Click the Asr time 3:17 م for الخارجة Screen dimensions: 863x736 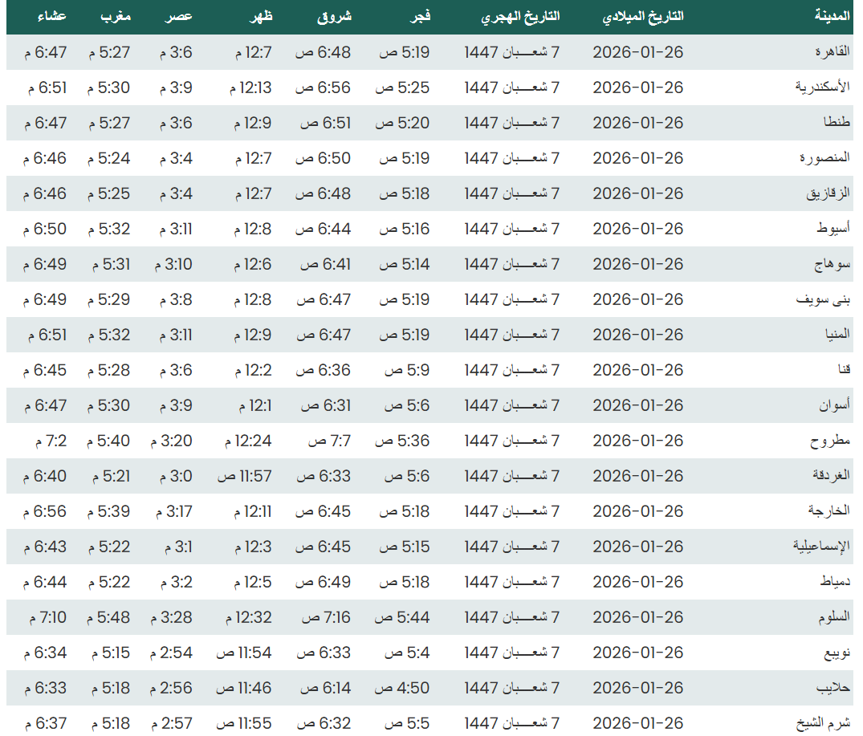pyautogui.click(x=172, y=511)
